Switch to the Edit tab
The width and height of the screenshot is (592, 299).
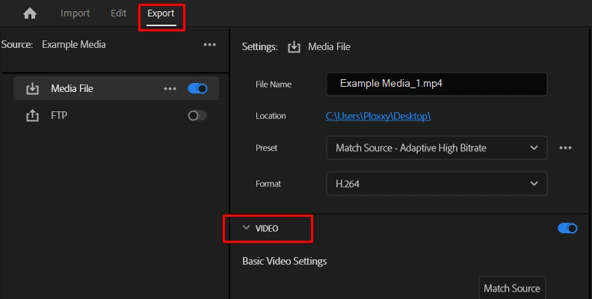pyautogui.click(x=119, y=13)
